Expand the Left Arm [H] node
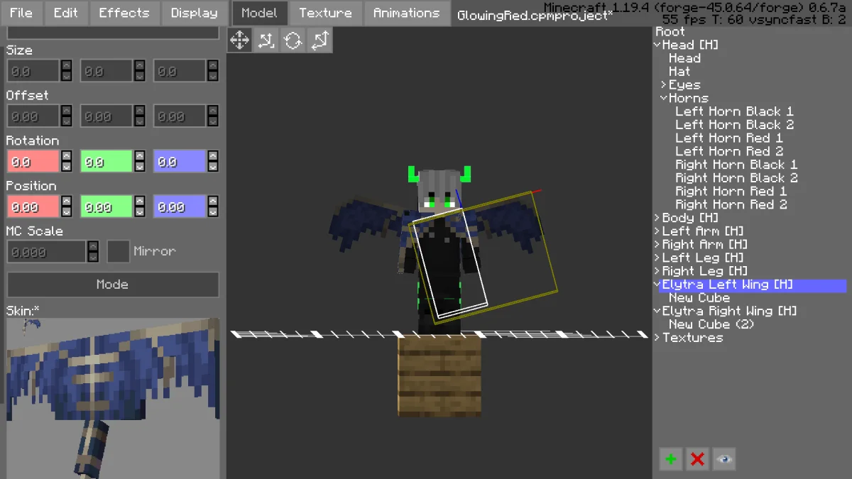The image size is (852, 479). (657, 231)
